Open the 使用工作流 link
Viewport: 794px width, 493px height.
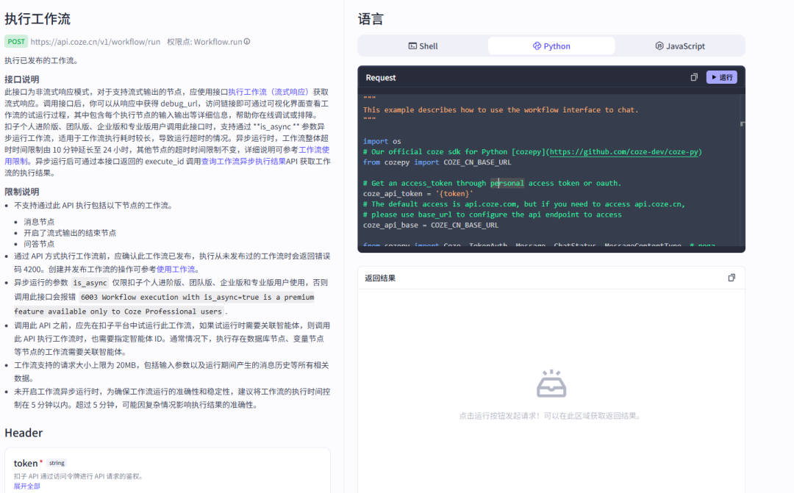coord(176,270)
